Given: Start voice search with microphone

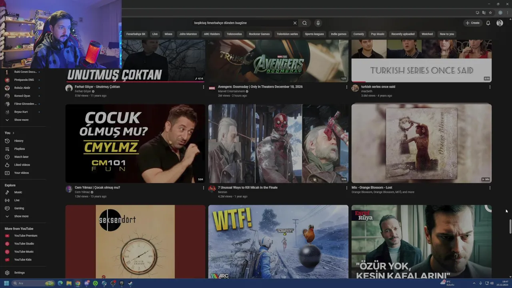Looking at the screenshot, I should 318,23.
